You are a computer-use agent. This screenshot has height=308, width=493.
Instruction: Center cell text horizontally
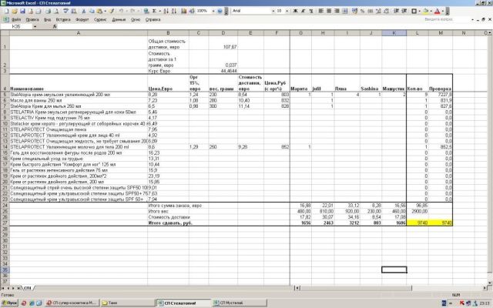tap(329, 11)
